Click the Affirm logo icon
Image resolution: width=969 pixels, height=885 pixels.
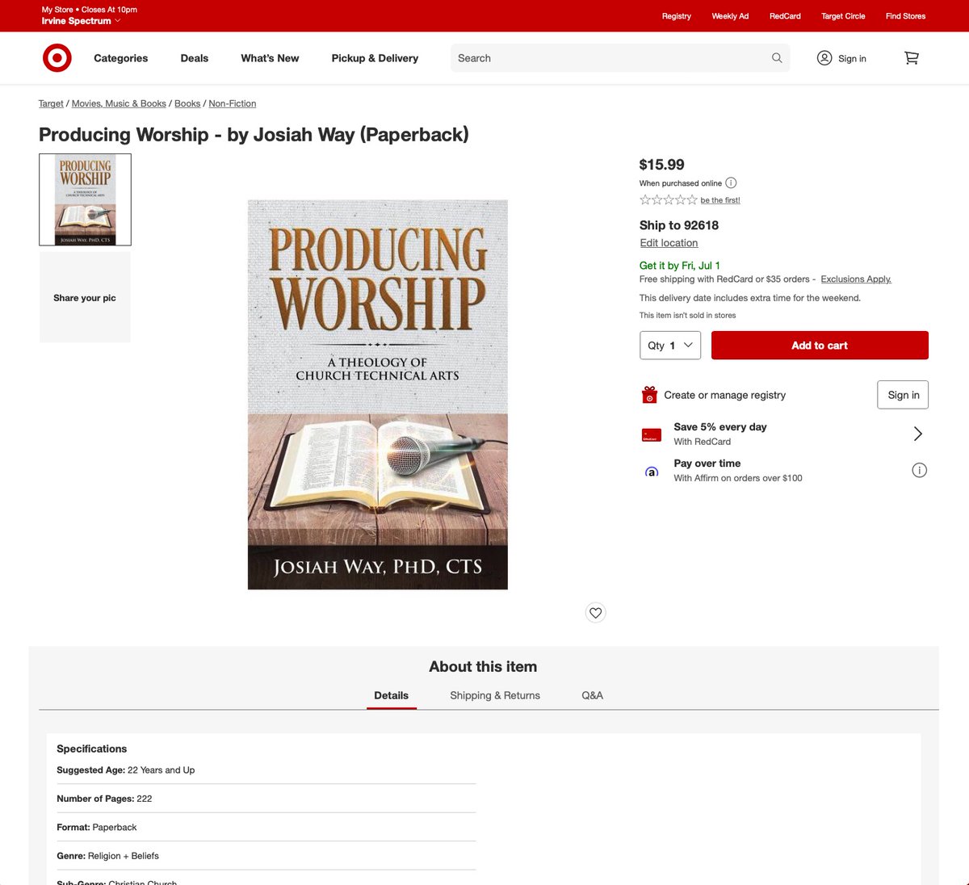point(651,472)
